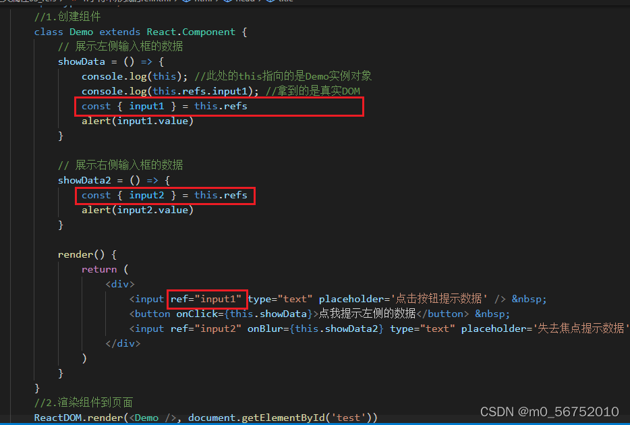Click the 'render() {' method line
Screen dimensions: 630x425
coord(87,255)
